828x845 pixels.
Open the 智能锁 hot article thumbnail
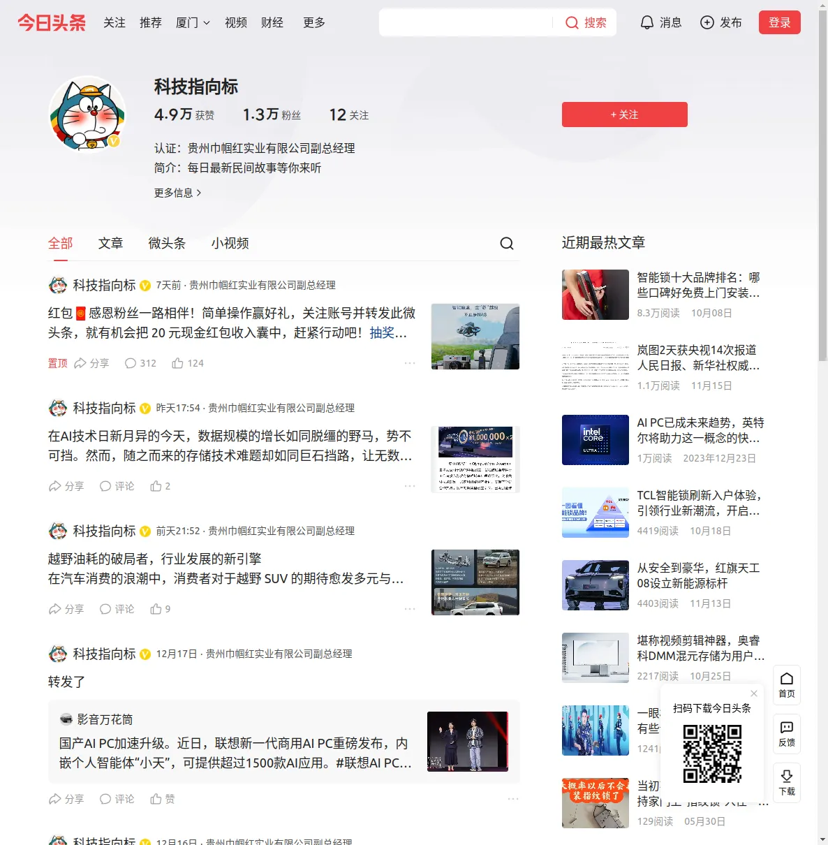(x=596, y=295)
